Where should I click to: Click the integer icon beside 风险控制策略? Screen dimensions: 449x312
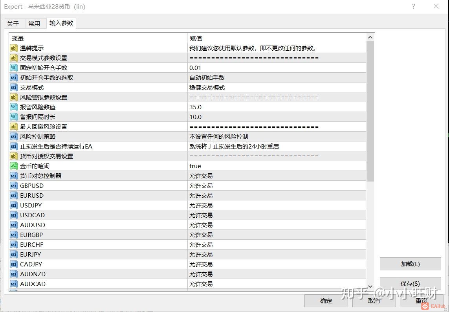click(x=14, y=136)
